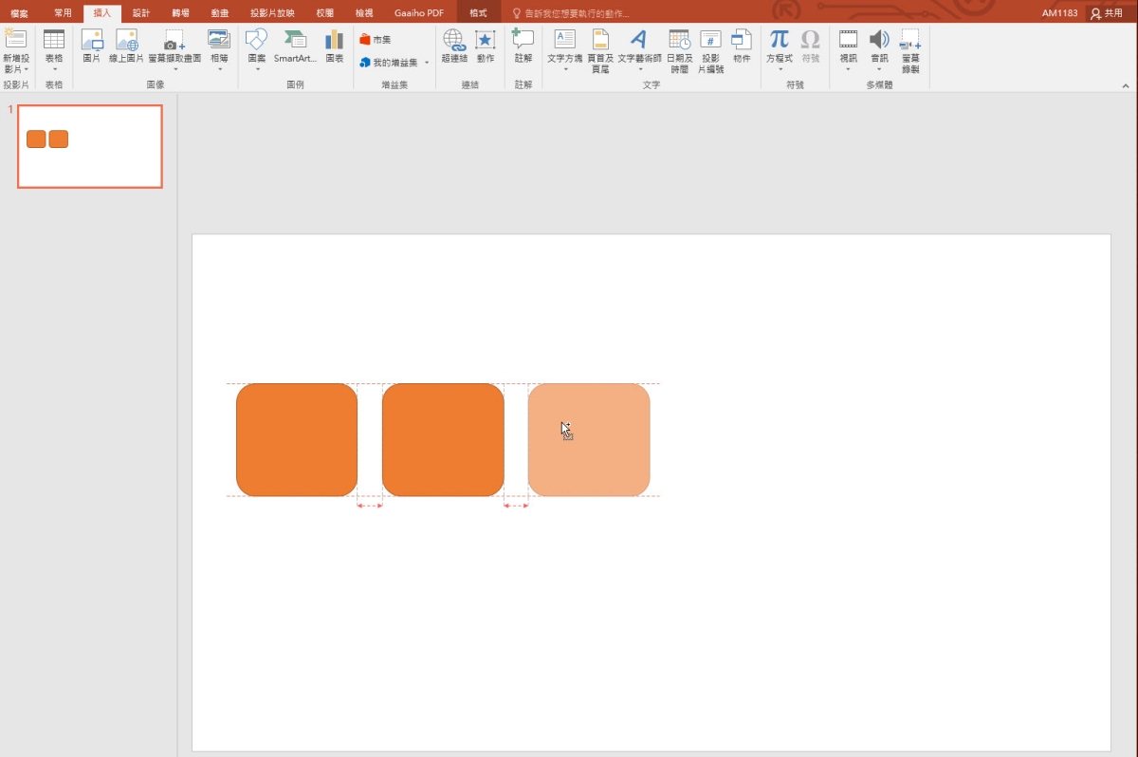Select slide 1 thumbnail in panel
The image size is (1138, 757).
tap(90, 146)
